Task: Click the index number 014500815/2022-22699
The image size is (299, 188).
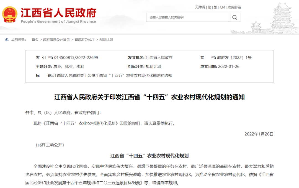Action: pyautogui.click(x=76, y=58)
